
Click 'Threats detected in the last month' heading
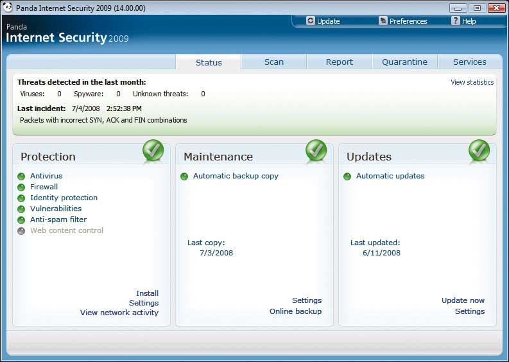tap(82, 82)
